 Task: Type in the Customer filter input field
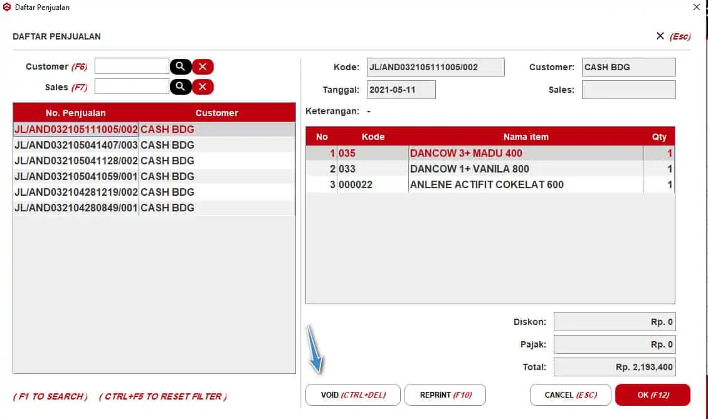pos(132,66)
